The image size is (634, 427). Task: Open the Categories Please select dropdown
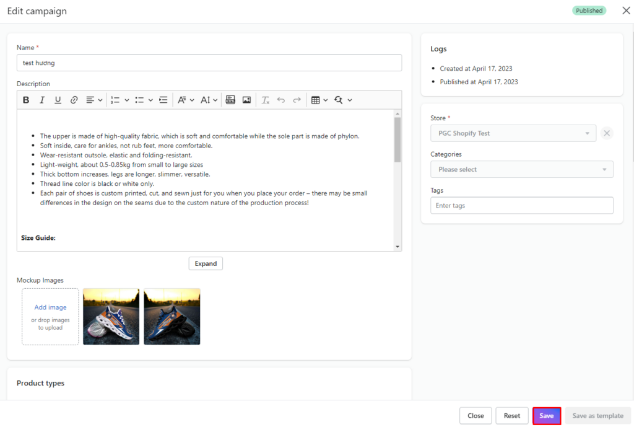(x=521, y=169)
